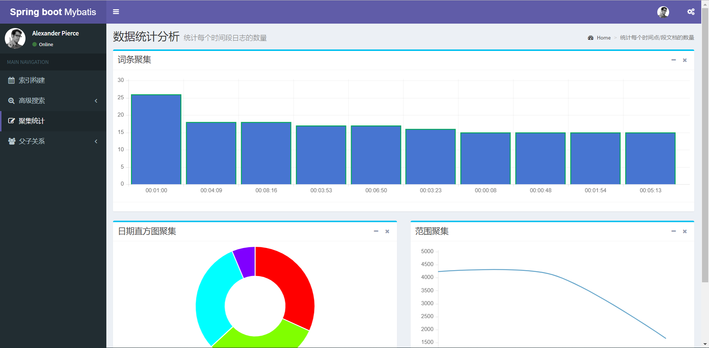This screenshot has height=348, width=709.
Task: Close the 范围聚集 panel
Action: point(685,231)
